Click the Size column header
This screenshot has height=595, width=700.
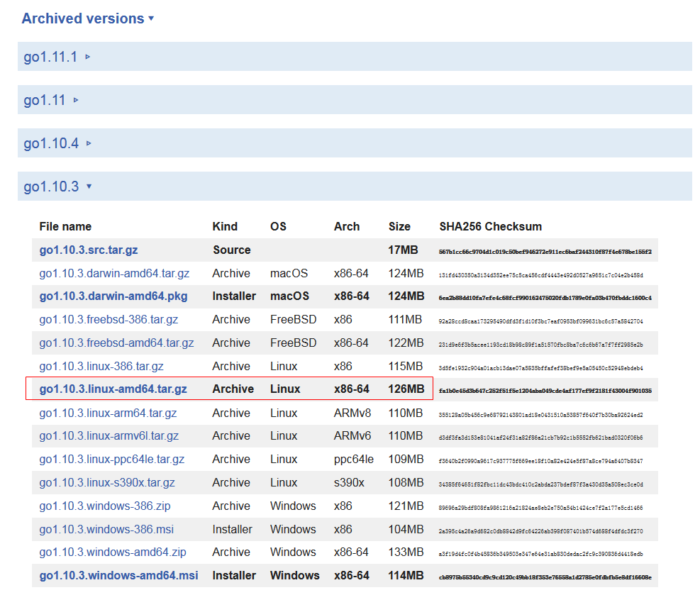point(399,227)
